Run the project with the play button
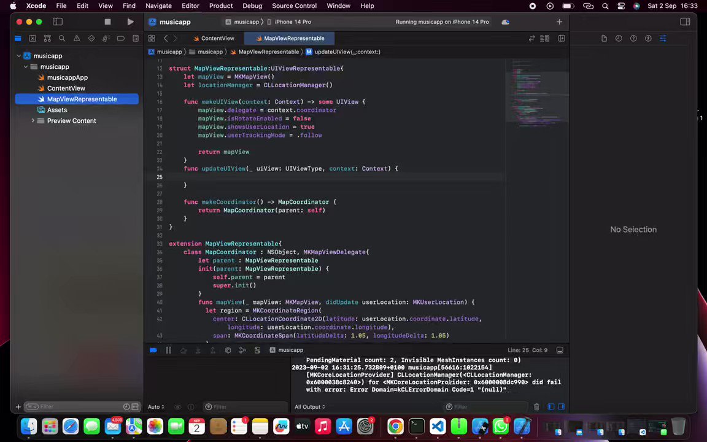Screen dimensions: 707x442 click(x=130, y=21)
